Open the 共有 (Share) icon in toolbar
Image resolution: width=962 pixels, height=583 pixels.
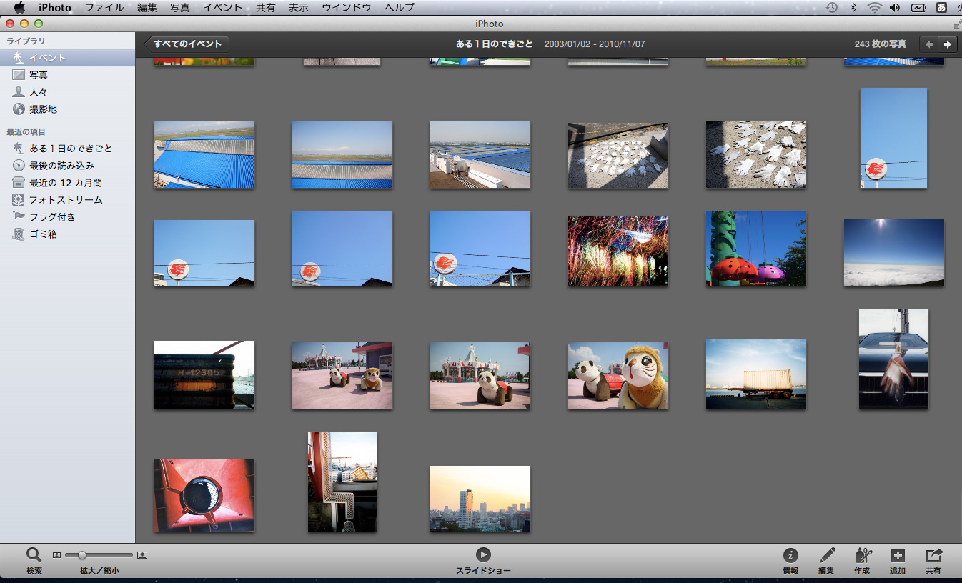coord(933,555)
